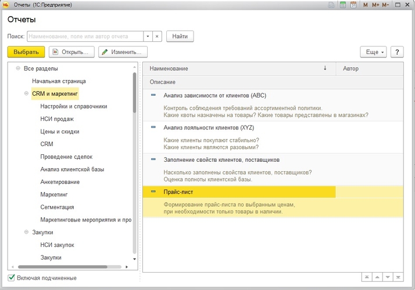Screen dimensions: 415x290
Task: Collapse the CRM и маркетинг tree node
Action: (26, 93)
